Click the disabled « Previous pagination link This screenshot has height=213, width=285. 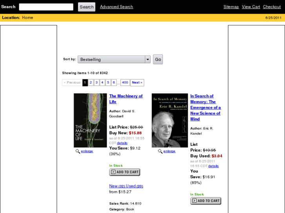[72, 82]
